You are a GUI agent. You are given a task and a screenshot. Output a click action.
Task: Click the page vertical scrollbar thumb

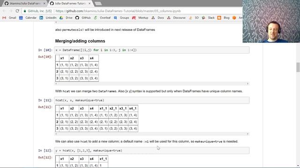tap(298, 67)
